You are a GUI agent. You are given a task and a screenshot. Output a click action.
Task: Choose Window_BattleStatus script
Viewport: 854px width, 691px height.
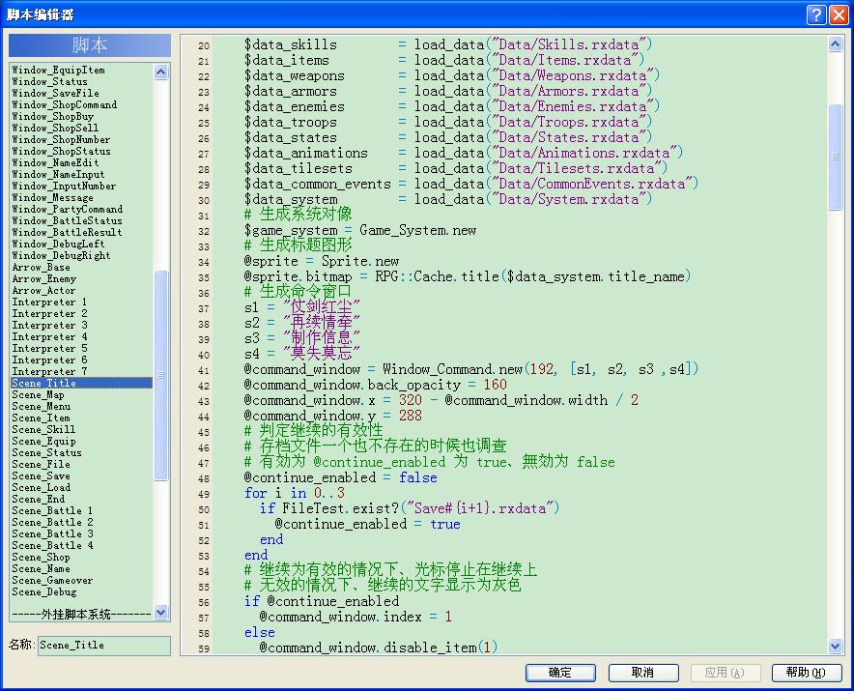(x=67, y=220)
